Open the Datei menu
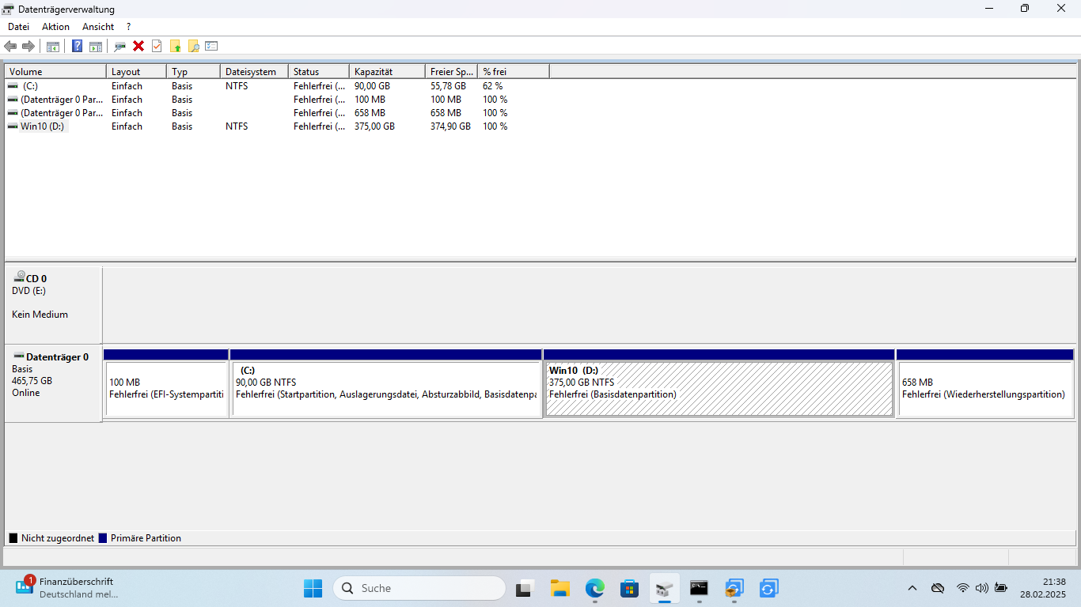 (18, 27)
